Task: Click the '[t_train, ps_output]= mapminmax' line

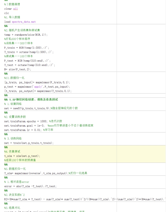Action: pyautogui.click(x=38, y=91)
